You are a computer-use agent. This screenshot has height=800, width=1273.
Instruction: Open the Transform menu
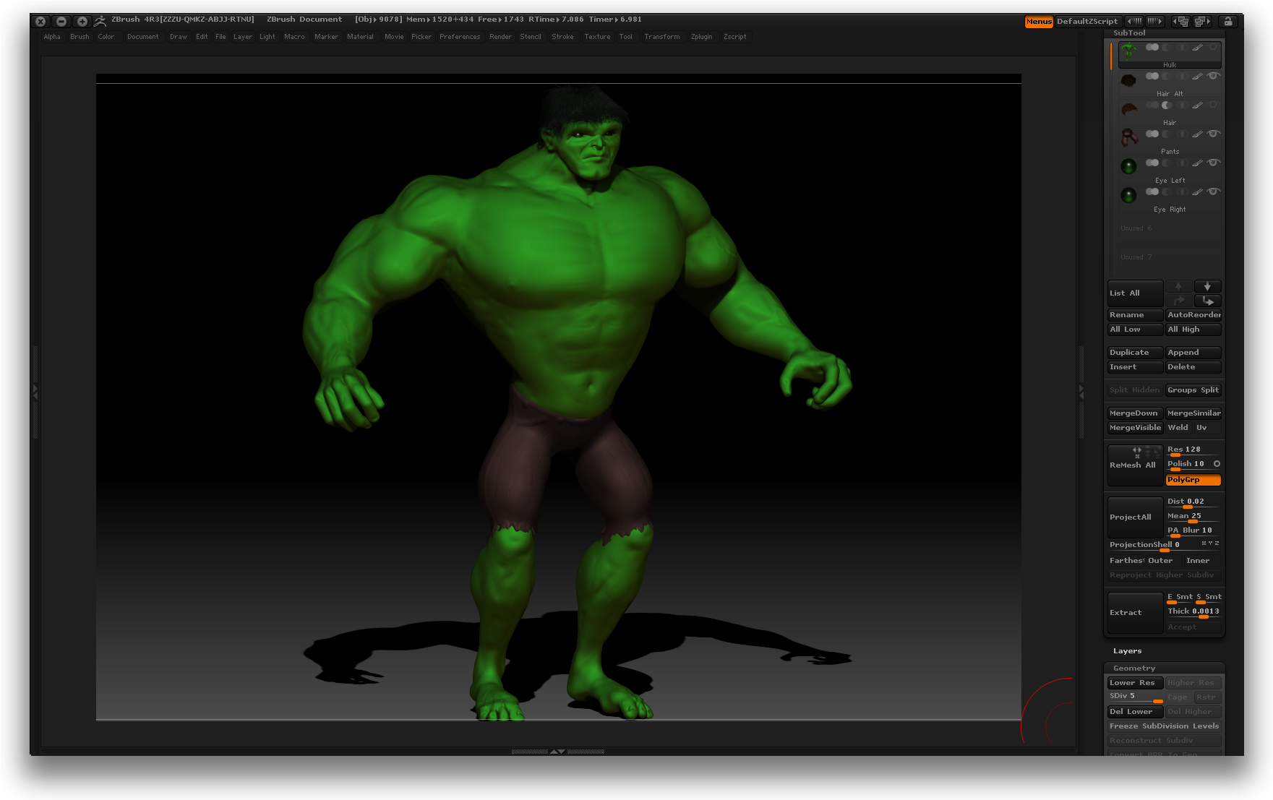(x=661, y=36)
